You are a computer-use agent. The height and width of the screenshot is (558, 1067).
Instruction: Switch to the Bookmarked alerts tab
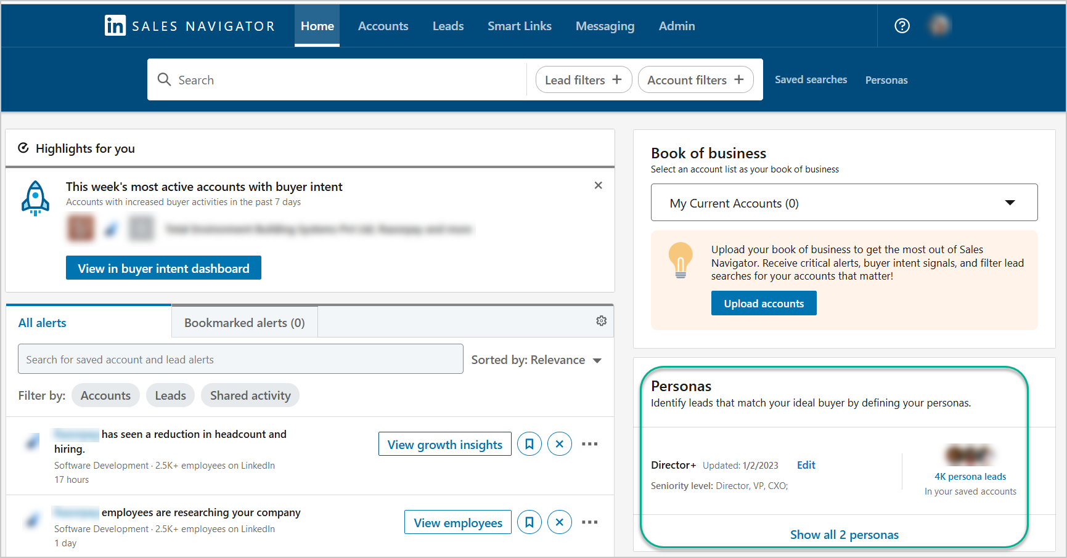coord(243,321)
